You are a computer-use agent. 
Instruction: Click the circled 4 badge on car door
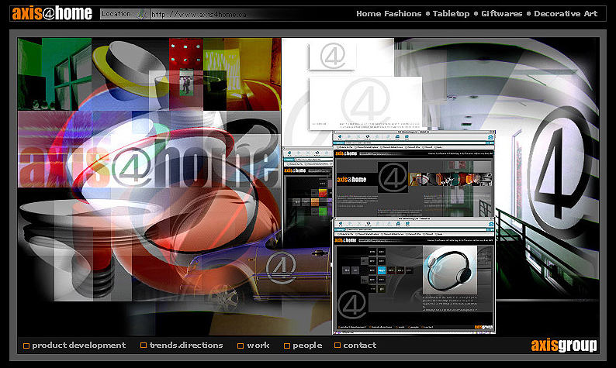pyautogui.click(x=281, y=267)
